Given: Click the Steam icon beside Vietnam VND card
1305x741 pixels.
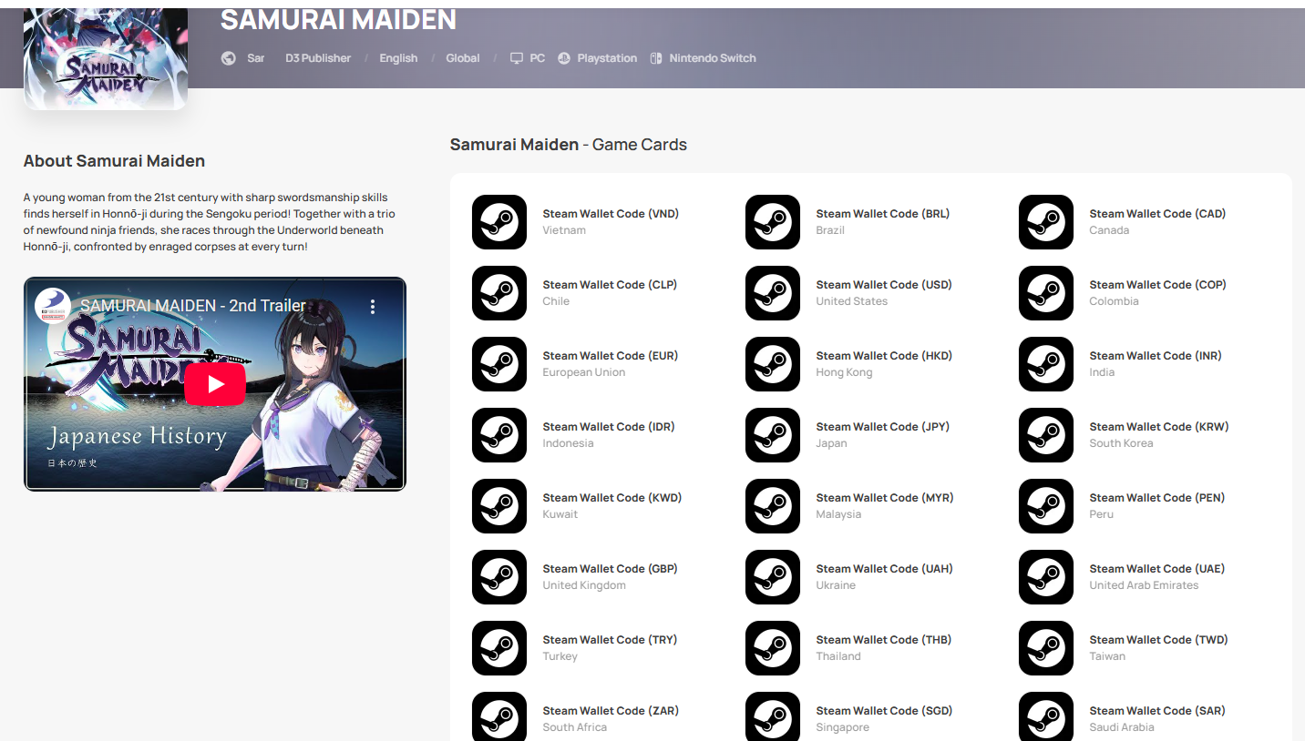Looking at the screenshot, I should (499, 222).
